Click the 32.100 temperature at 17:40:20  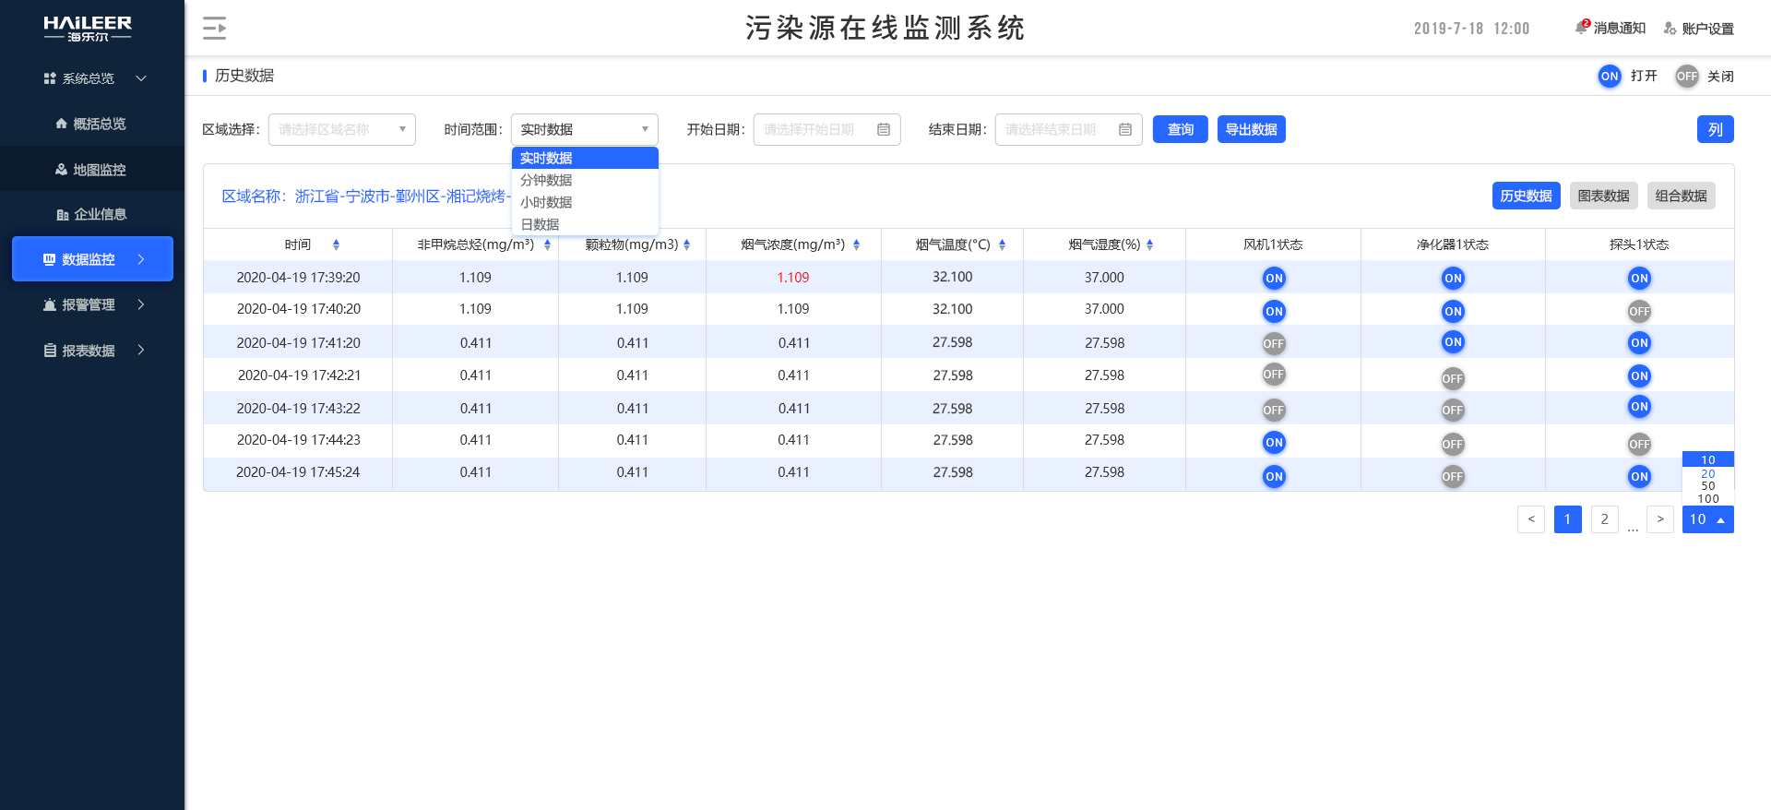(x=952, y=309)
